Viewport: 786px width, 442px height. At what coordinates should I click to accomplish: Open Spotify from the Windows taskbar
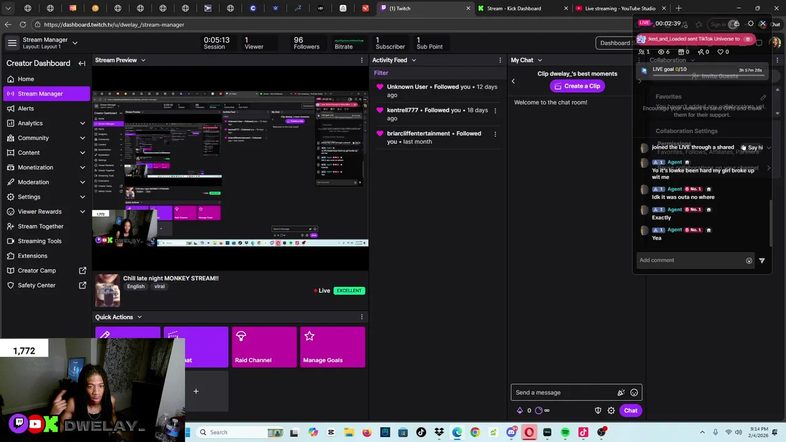pos(565,432)
